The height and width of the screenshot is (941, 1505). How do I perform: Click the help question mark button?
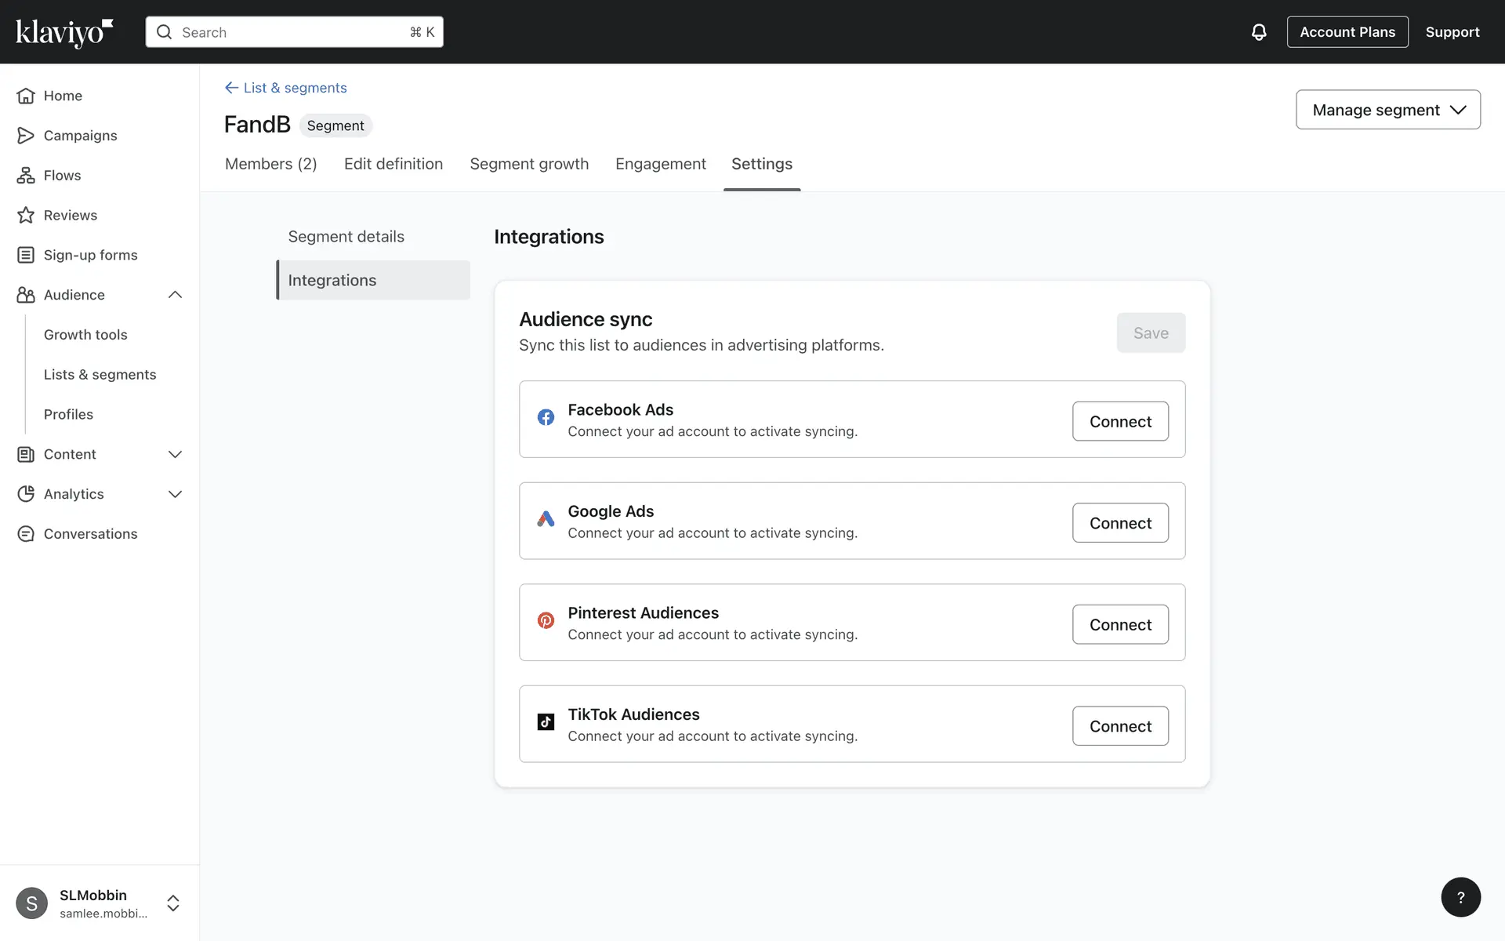point(1460,897)
